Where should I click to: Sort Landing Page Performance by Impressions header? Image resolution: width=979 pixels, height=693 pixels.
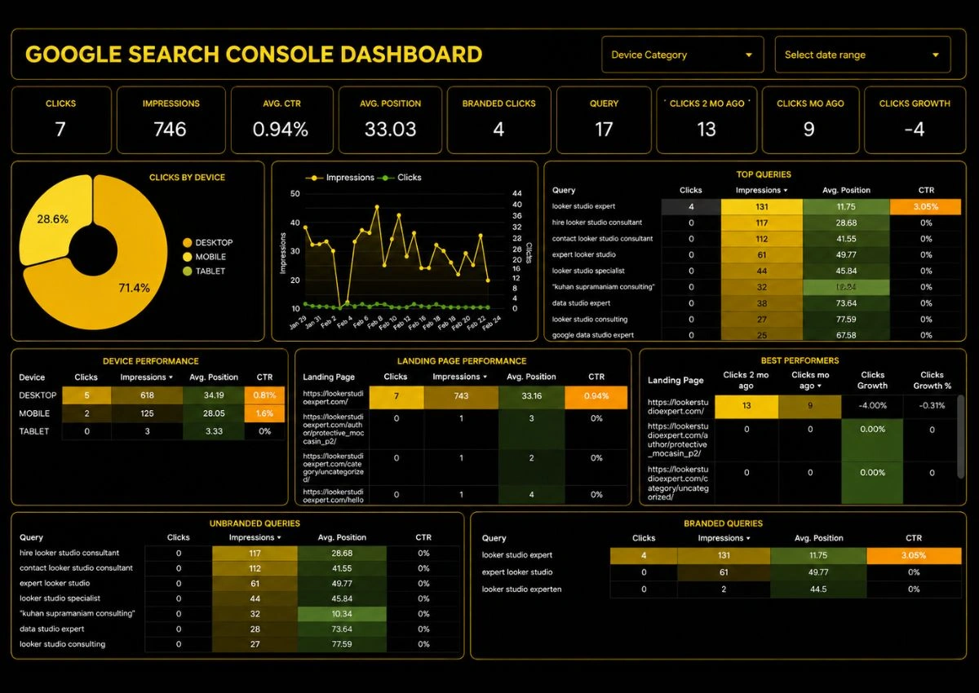(459, 377)
